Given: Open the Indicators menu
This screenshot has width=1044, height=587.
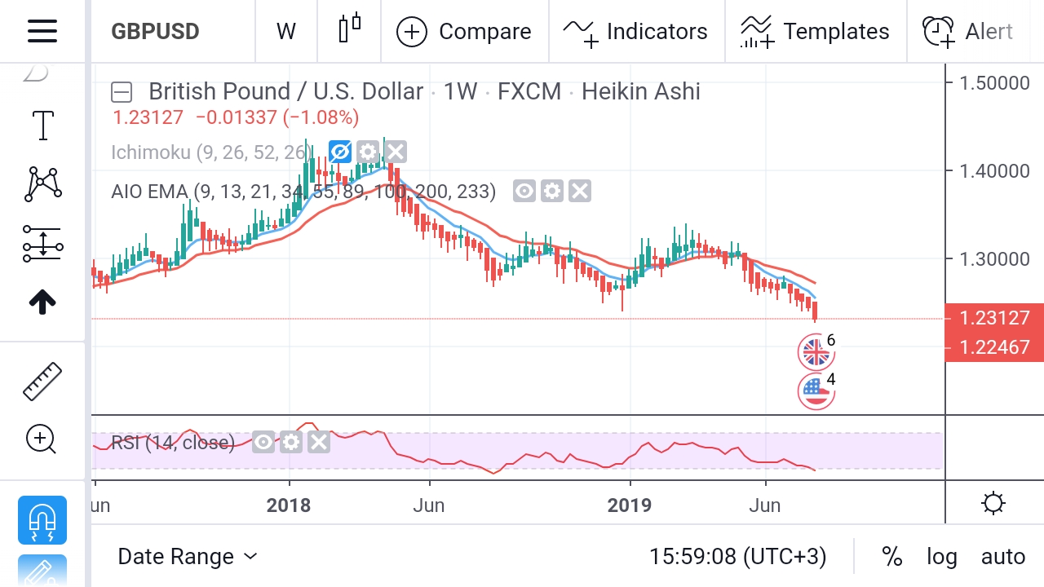Looking at the screenshot, I should coord(635,31).
